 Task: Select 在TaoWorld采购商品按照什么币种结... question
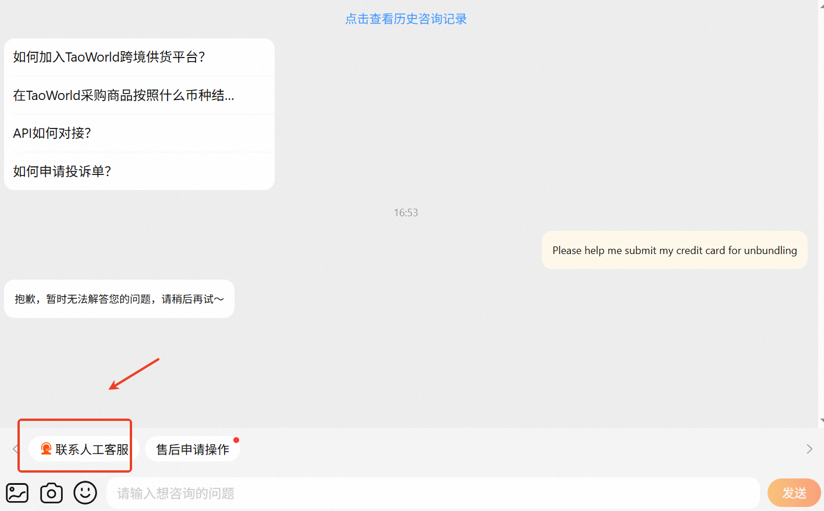pyautogui.click(x=139, y=95)
